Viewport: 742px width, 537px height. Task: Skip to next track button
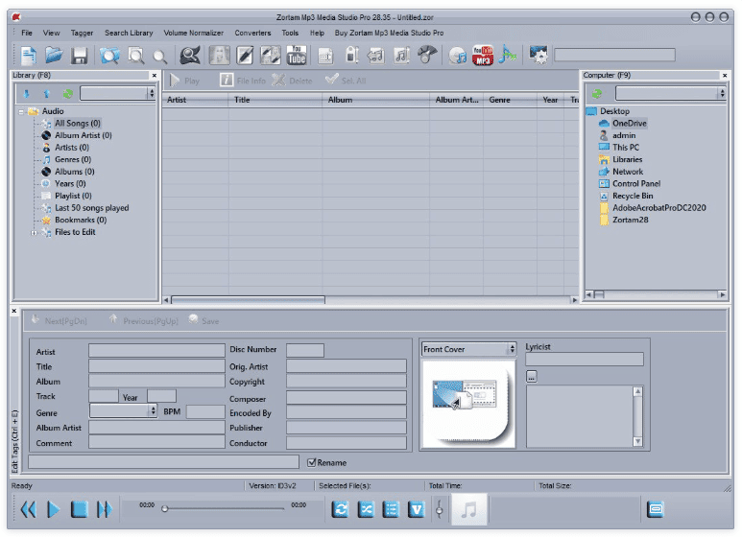click(x=104, y=509)
